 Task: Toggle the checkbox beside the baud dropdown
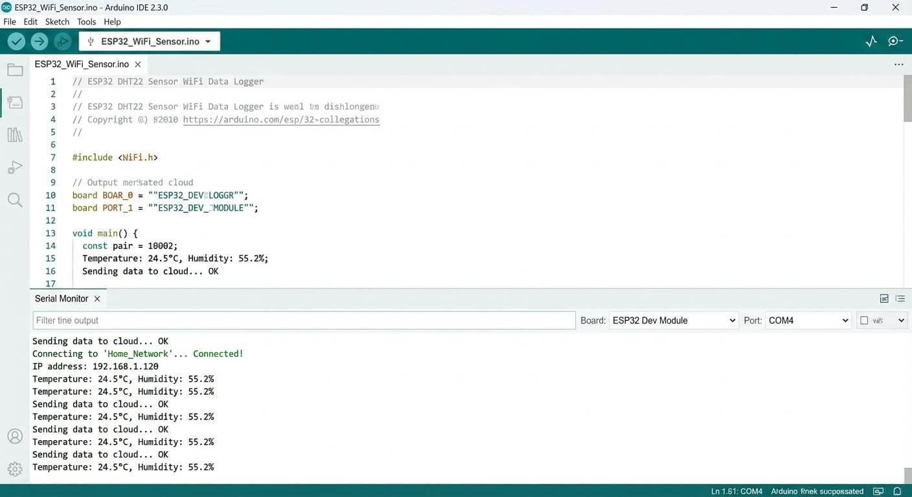[864, 320]
